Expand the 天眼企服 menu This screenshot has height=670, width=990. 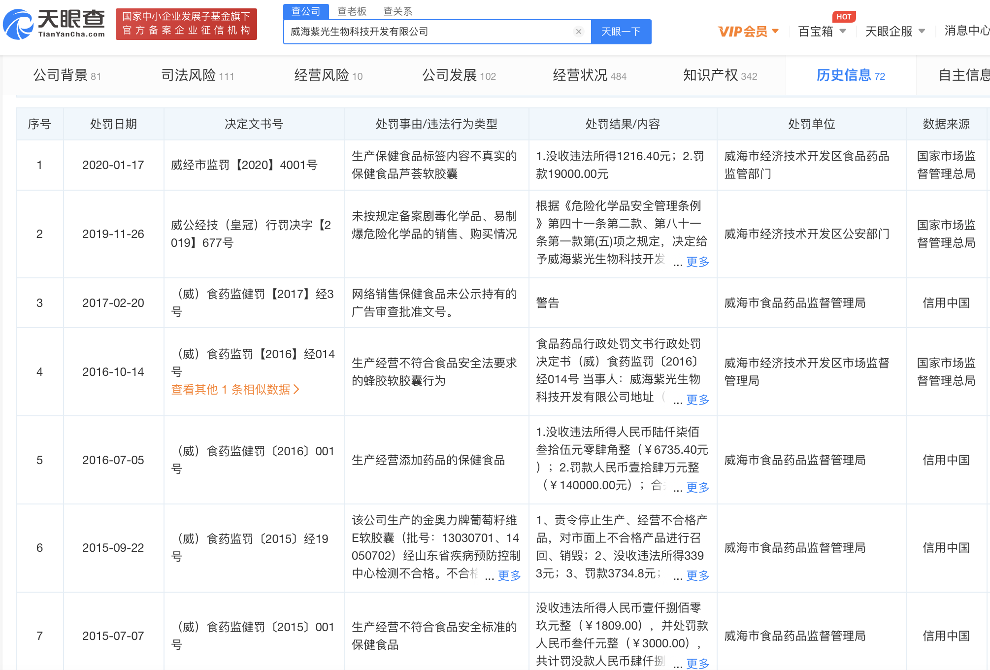point(895,32)
